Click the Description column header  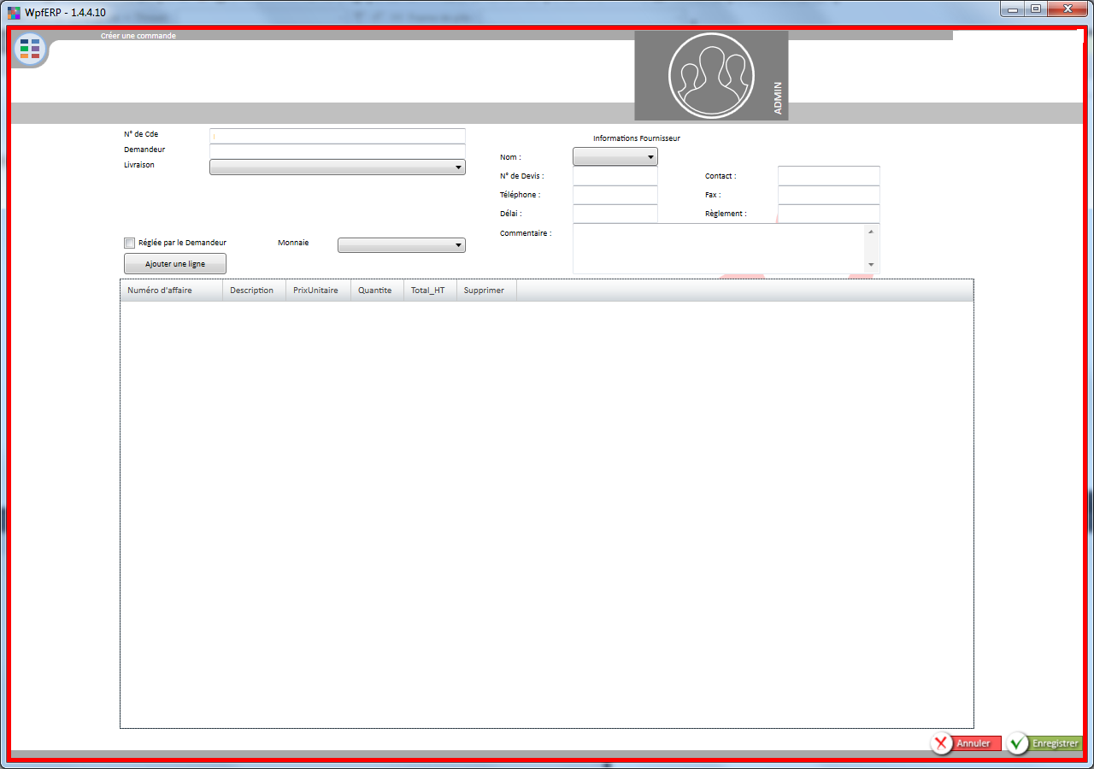coord(254,291)
